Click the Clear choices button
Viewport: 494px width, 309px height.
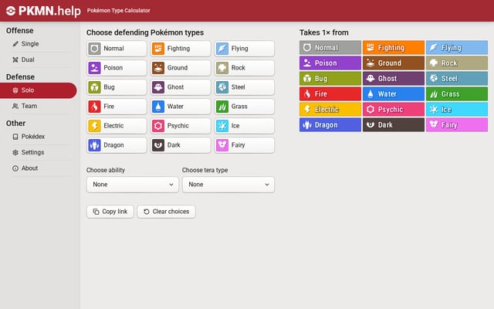coord(167,212)
